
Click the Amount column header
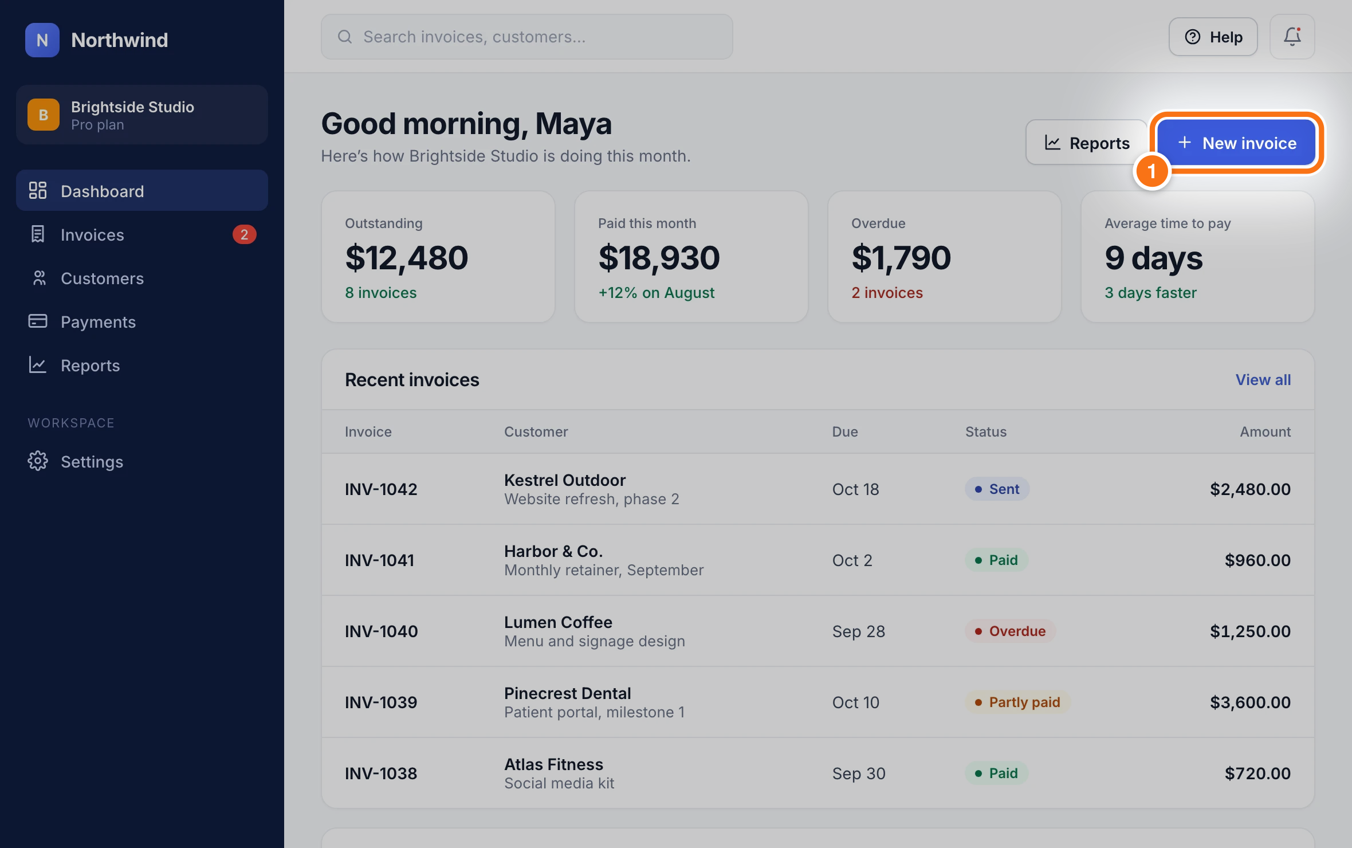[1265, 431]
